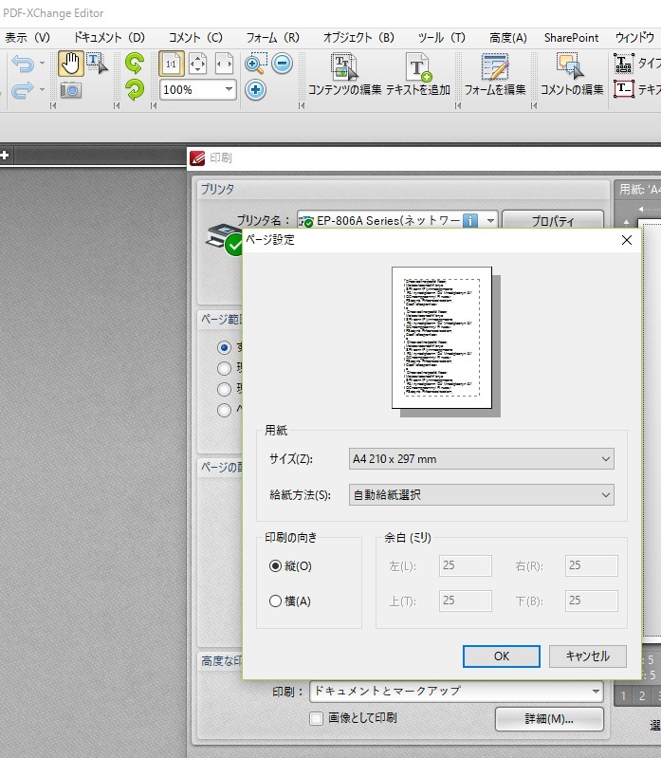
Task: Click the page preview thumbnail
Action: pos(442,338)
